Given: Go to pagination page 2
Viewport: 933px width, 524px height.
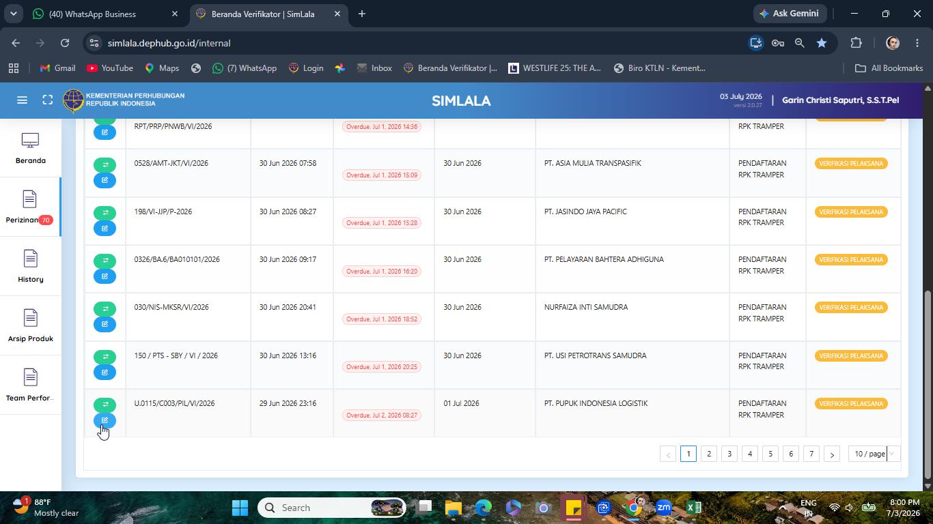Looking at the screenshot, I should coord(709,454).
